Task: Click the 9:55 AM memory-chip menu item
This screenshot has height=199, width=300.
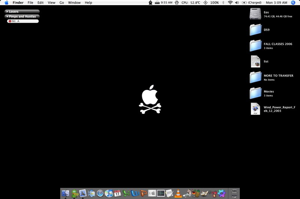Action: [163, 3]
